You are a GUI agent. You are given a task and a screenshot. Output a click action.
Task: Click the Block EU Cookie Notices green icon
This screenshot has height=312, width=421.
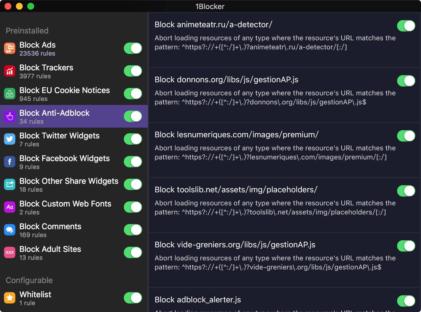(10, 94)
